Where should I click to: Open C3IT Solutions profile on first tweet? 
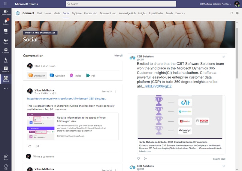tap(145, 57)
